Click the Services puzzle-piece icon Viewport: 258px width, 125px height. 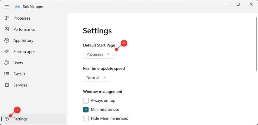(x=7, y=85)
